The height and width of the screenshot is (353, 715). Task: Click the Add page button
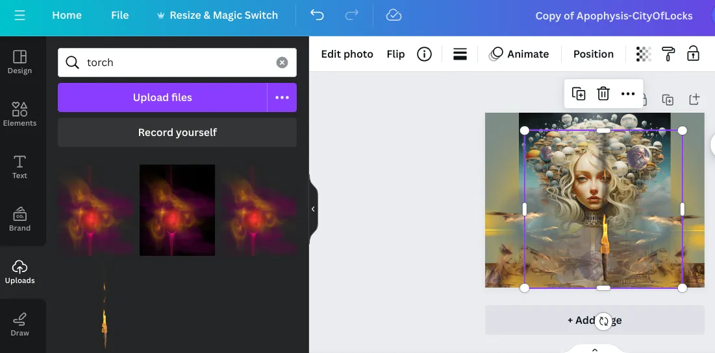pyautogui.click(x=595, y=320)
